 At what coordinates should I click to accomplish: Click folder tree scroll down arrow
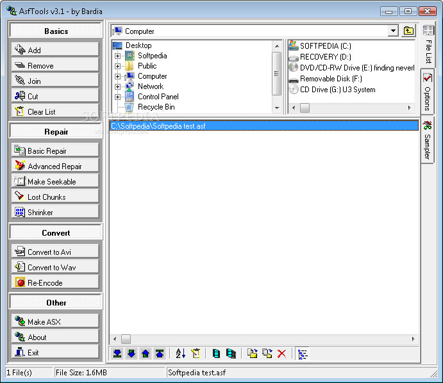(x=277, y=108)
